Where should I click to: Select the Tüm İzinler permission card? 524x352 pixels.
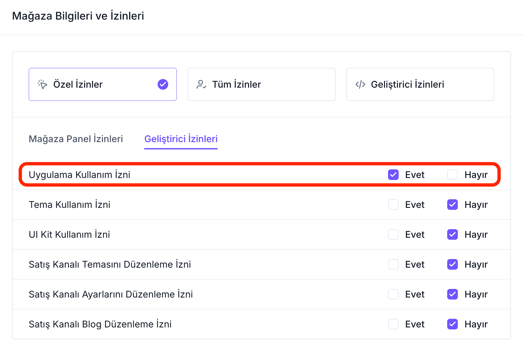point(261,84)
